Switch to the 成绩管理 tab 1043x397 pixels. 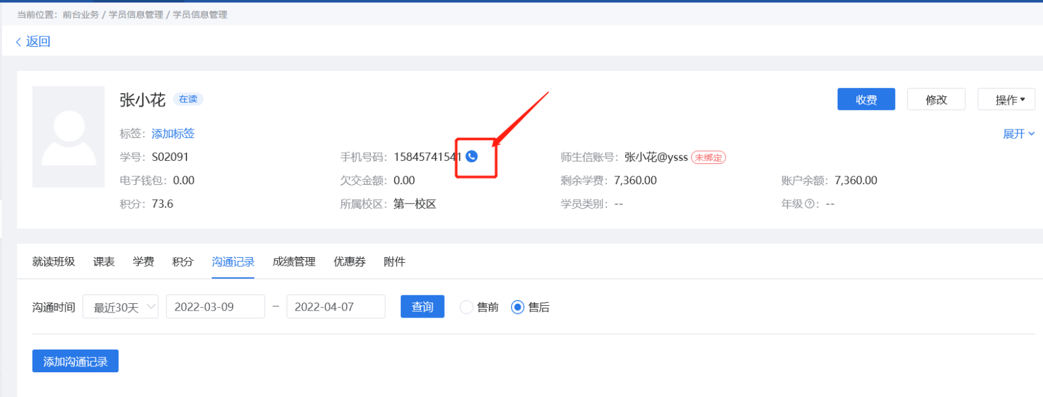click(x=294, y=262)
